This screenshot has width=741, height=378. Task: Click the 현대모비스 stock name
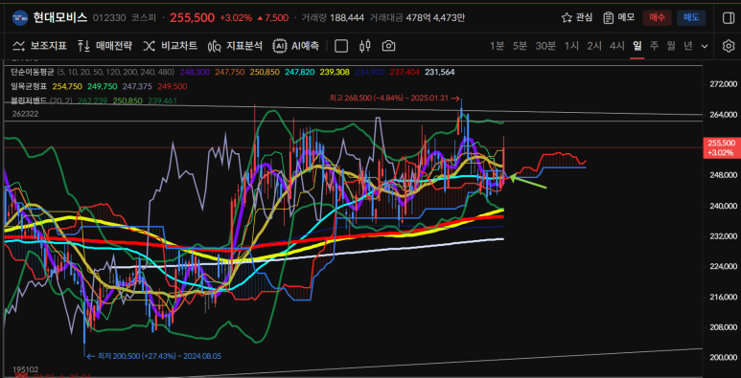60,17
